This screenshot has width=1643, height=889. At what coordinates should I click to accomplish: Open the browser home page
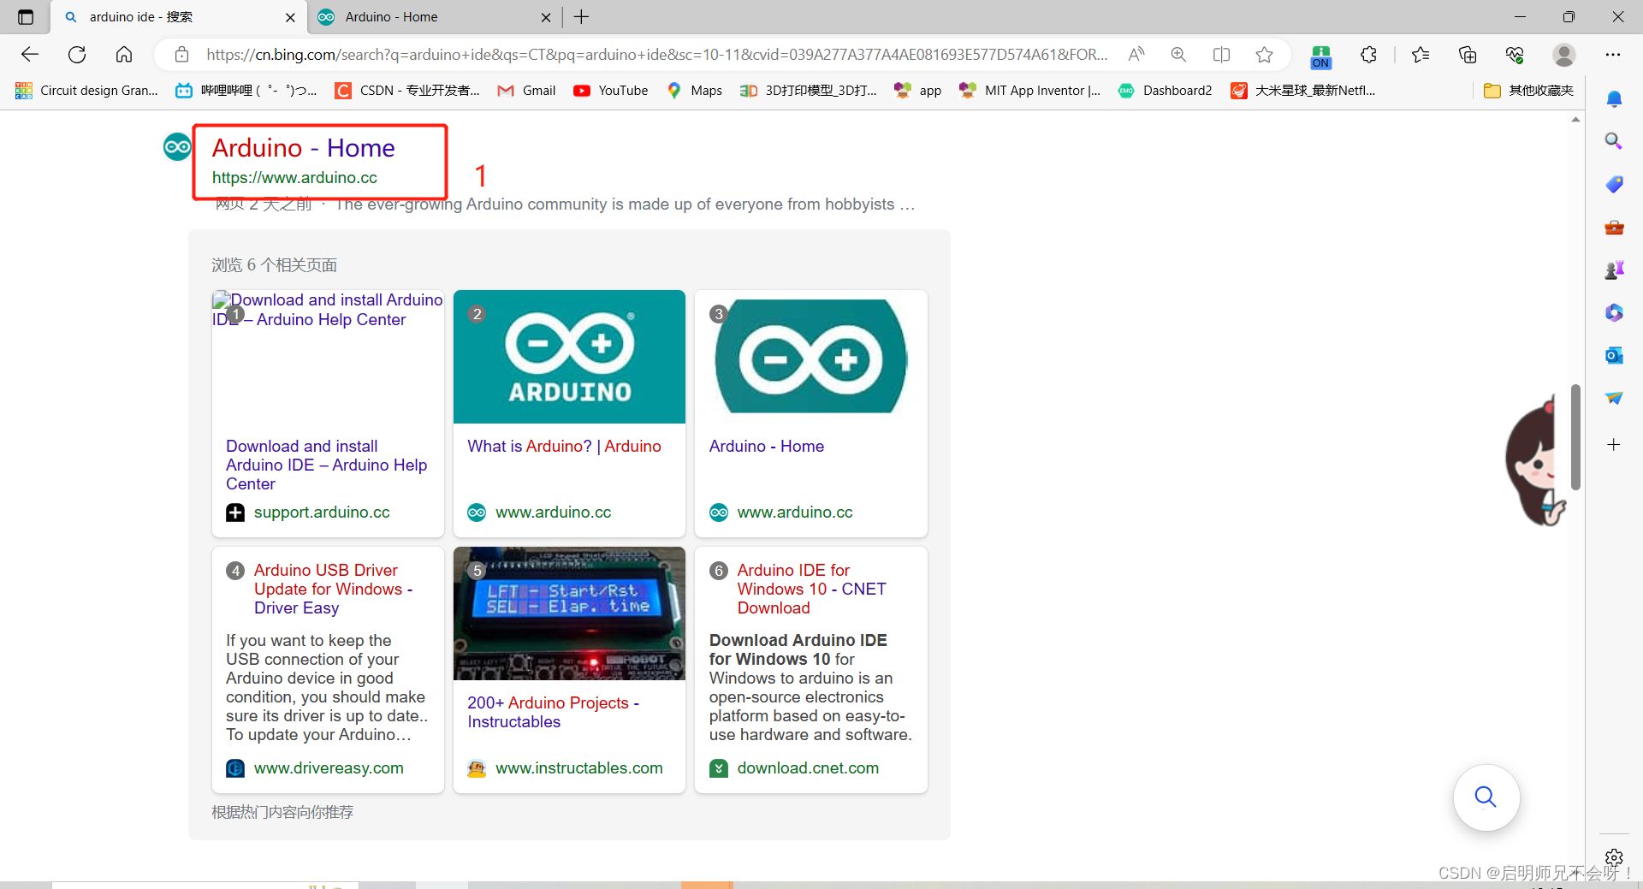[124, 55]
